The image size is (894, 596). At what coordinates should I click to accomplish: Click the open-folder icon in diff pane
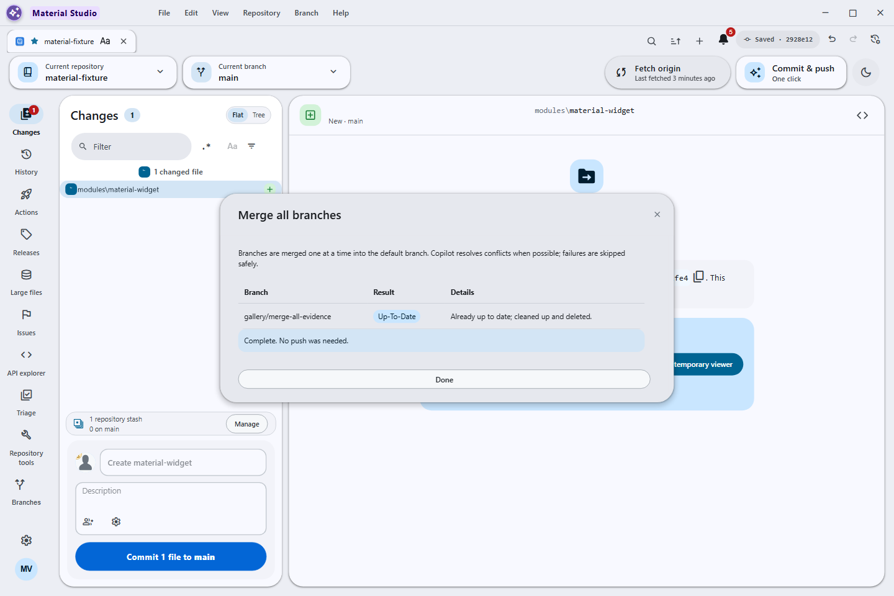(x=587, y=176)
